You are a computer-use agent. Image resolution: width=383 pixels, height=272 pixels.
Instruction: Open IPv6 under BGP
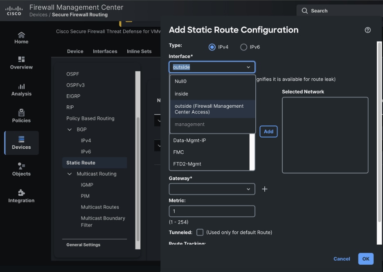[x=86, y=152]
